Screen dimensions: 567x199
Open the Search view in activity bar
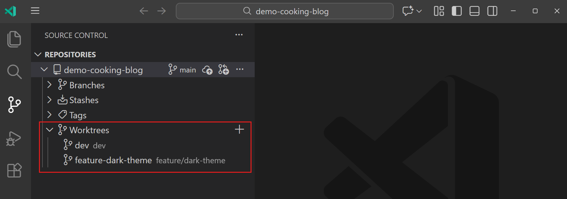point(14,72)
